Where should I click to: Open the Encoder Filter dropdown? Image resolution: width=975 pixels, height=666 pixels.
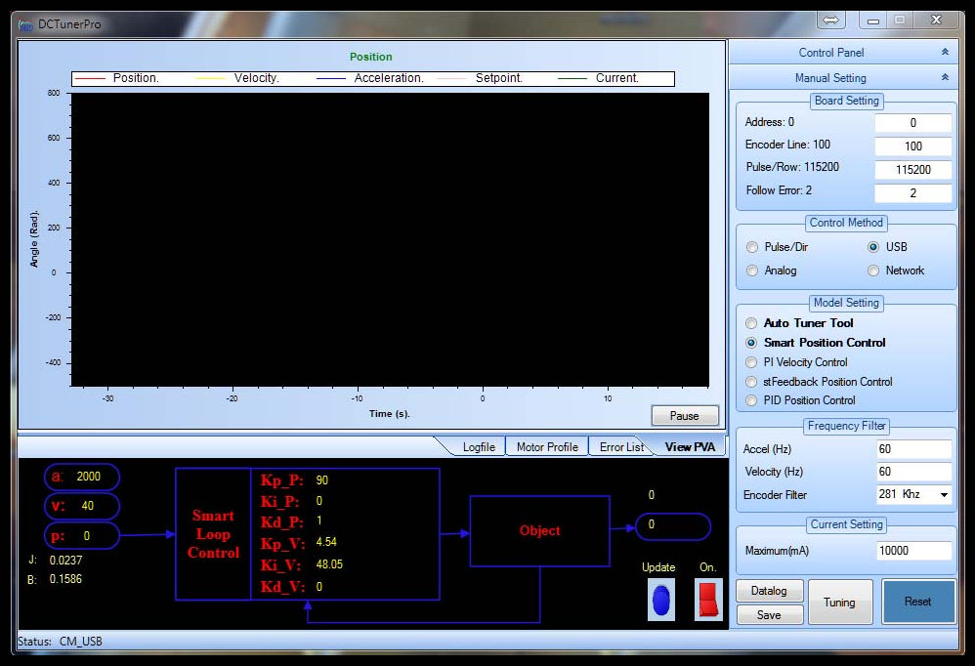(x=944, y=494)
